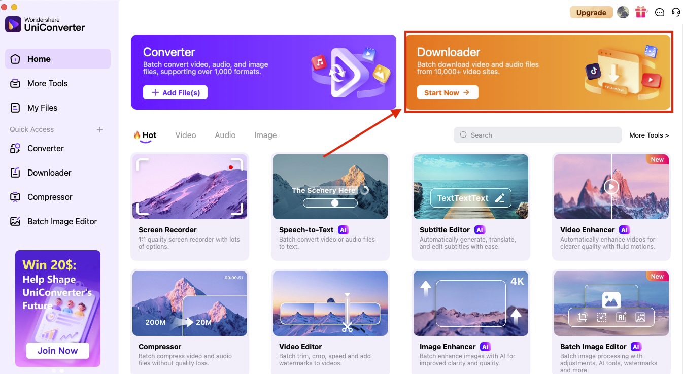Switch to the Audio tab

(x=225, y=135)
